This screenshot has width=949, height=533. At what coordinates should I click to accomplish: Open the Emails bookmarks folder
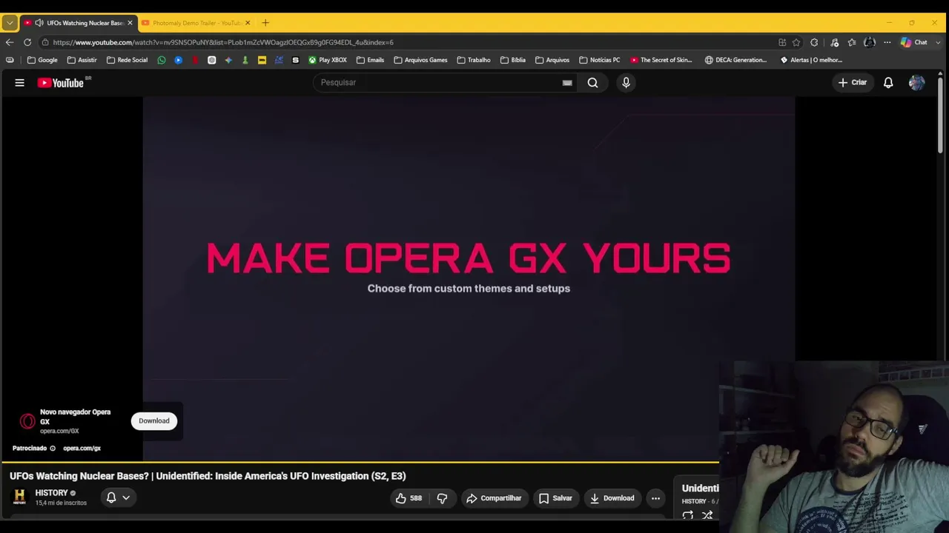pos(370,60)
